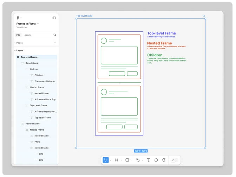This screenshot has height=177, width=236.
Task: Select the Children text layer
Action: click(x=37, y=75)
